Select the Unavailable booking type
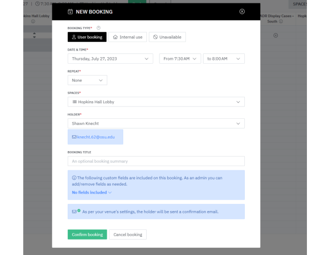 tap(167, 37)
